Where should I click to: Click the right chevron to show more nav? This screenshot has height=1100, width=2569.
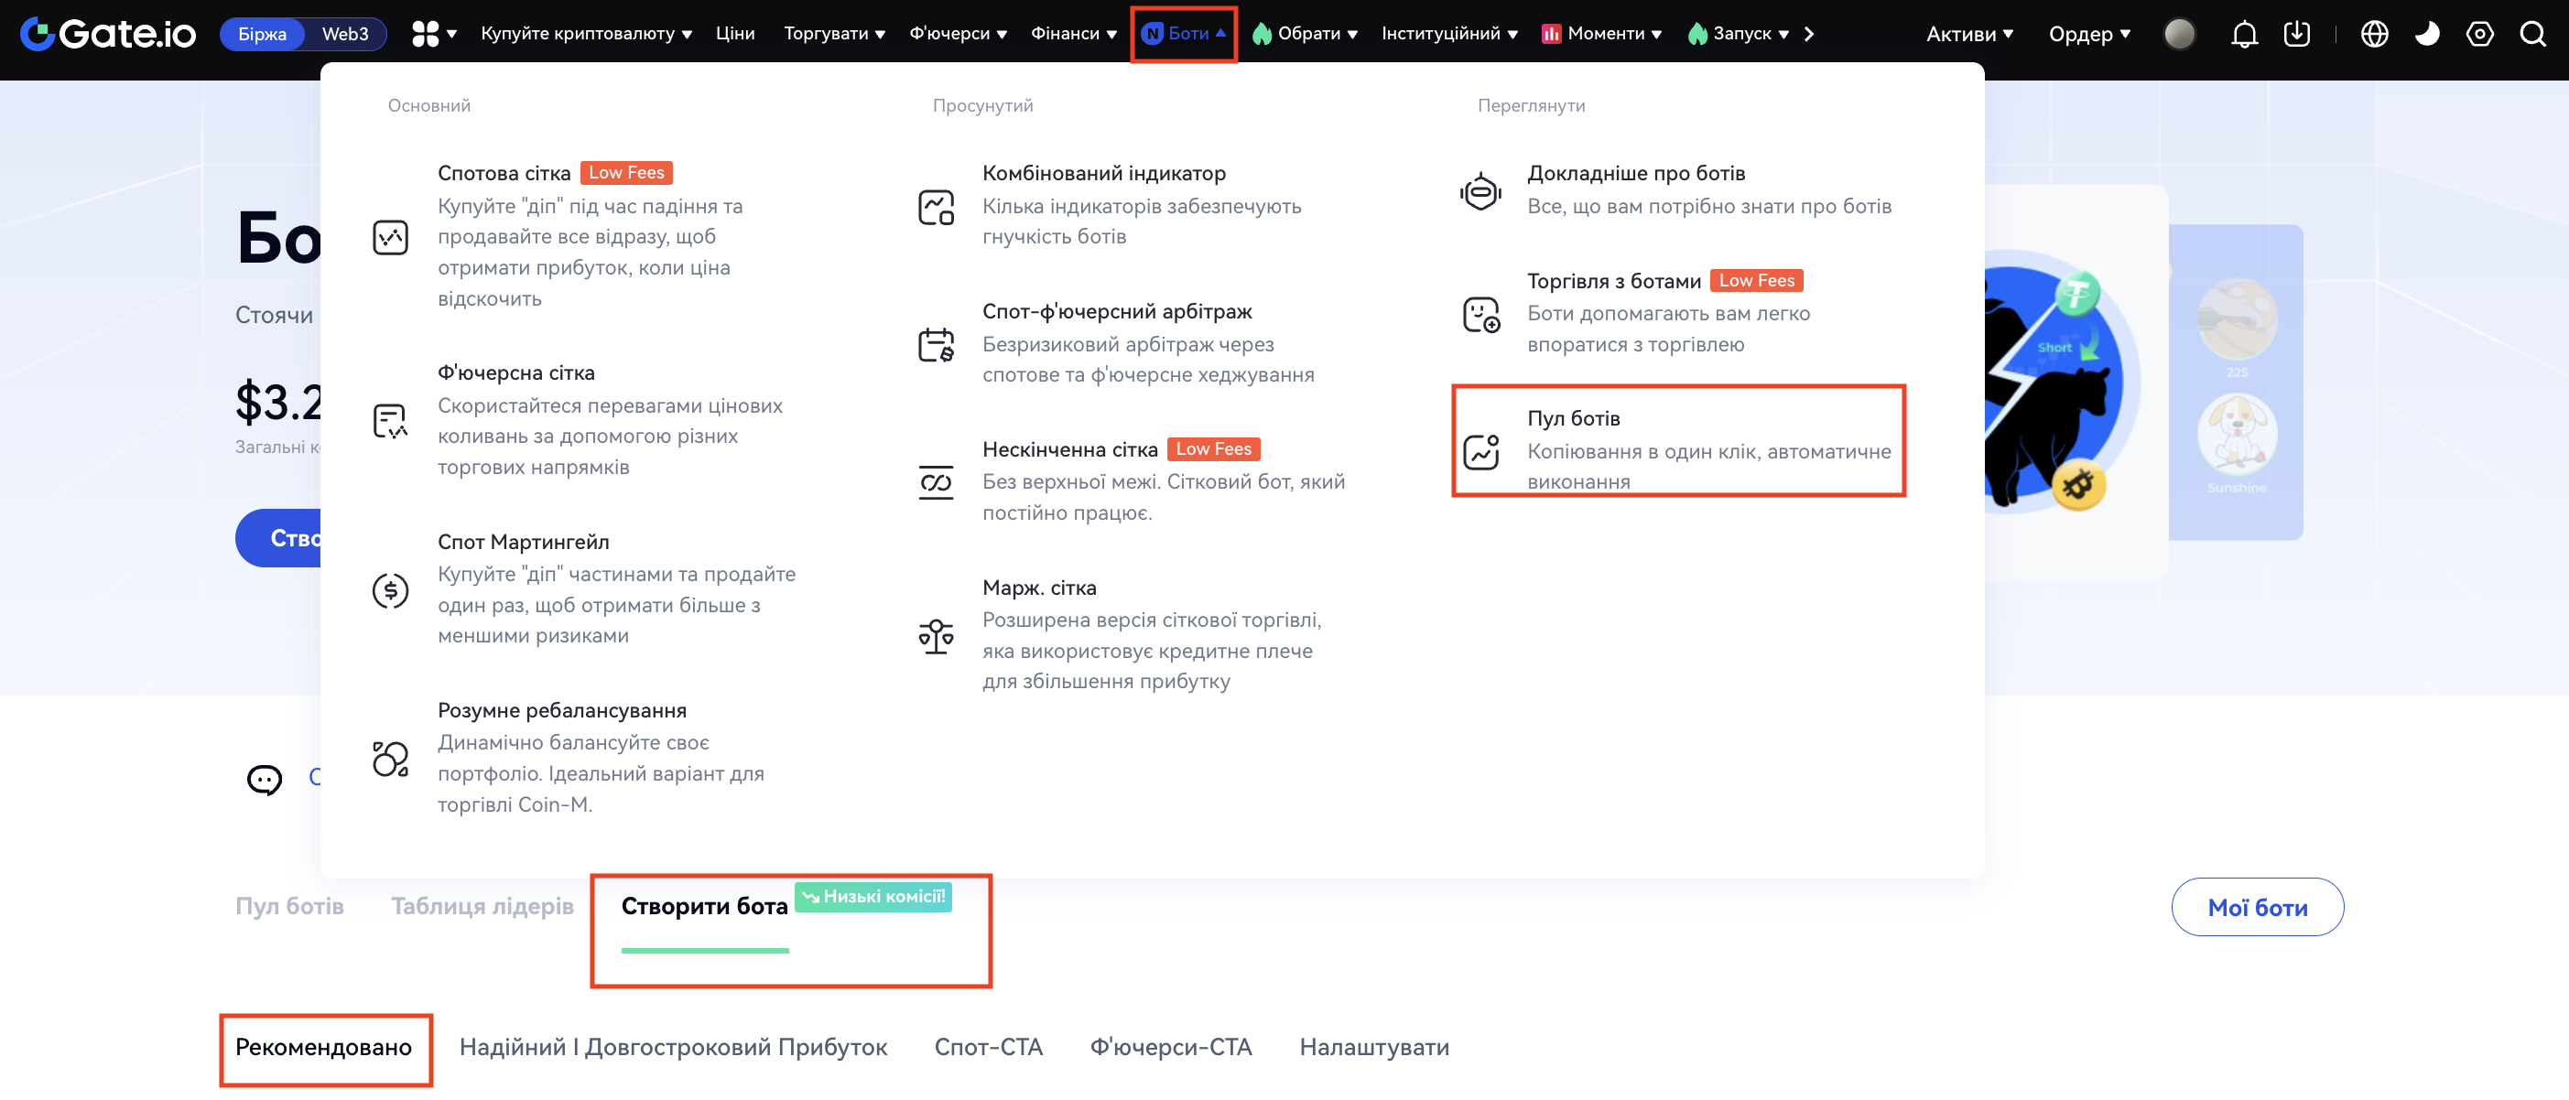coord(1809,34)
